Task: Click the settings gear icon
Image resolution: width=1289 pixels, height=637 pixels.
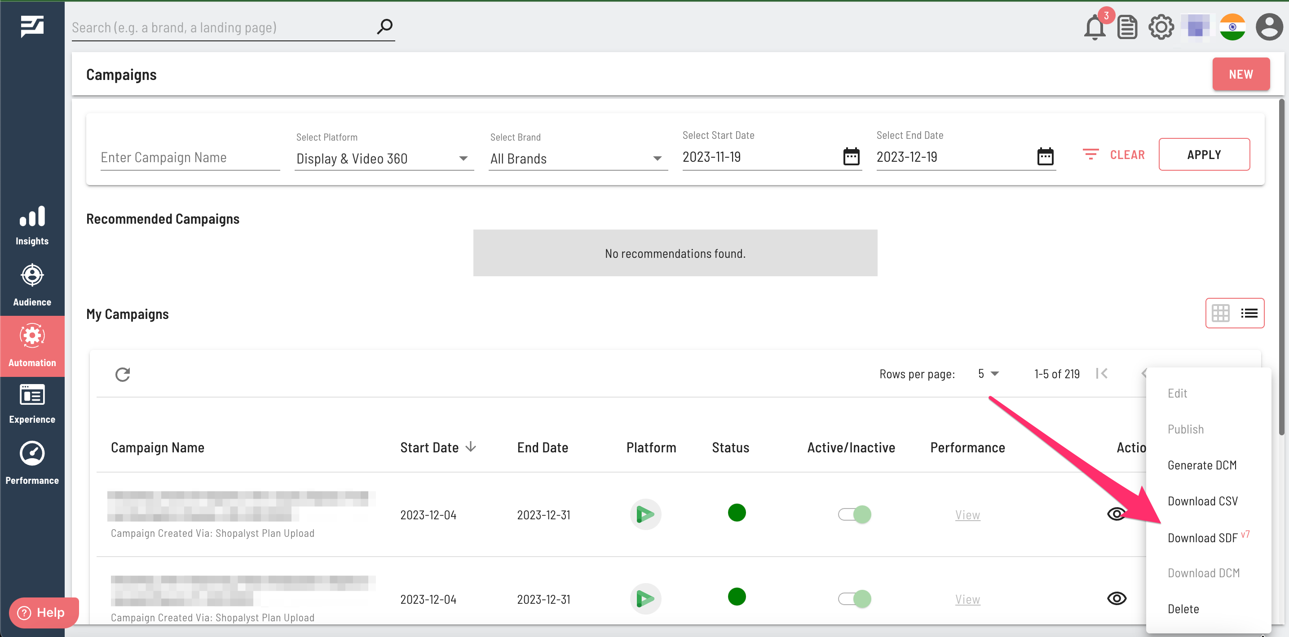Action: pos(1161,27)
